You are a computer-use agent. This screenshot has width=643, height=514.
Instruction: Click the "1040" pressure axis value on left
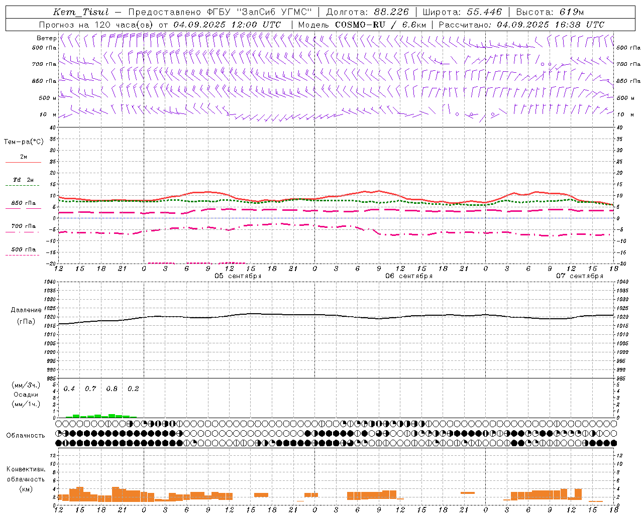pyautogui.click(x=51, y=282)
